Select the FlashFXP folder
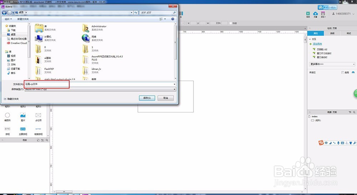Image resolution: width=357 pixels, height=195 pixels. 45,70
